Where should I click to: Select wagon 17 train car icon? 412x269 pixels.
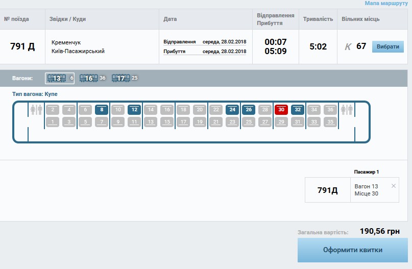coord(120,78)
